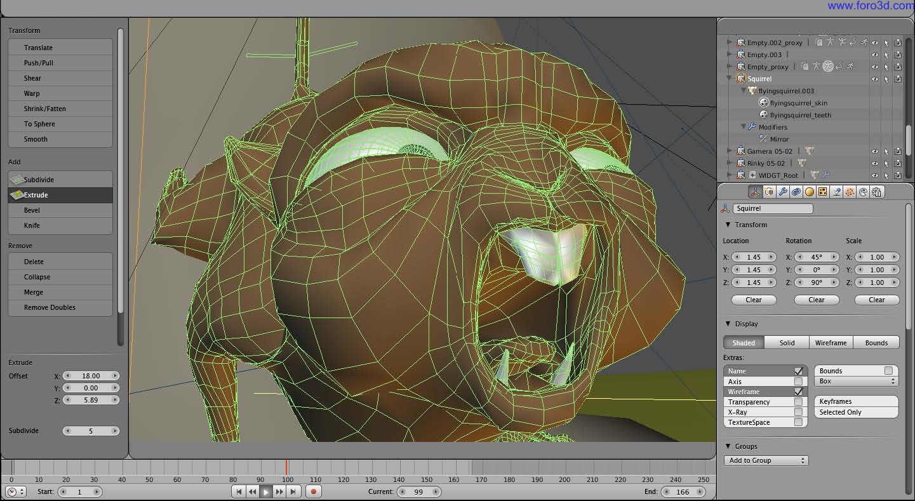Hide Squirrel using its eye icon
The image size is (915, 501).
click(x=875, y=79)
